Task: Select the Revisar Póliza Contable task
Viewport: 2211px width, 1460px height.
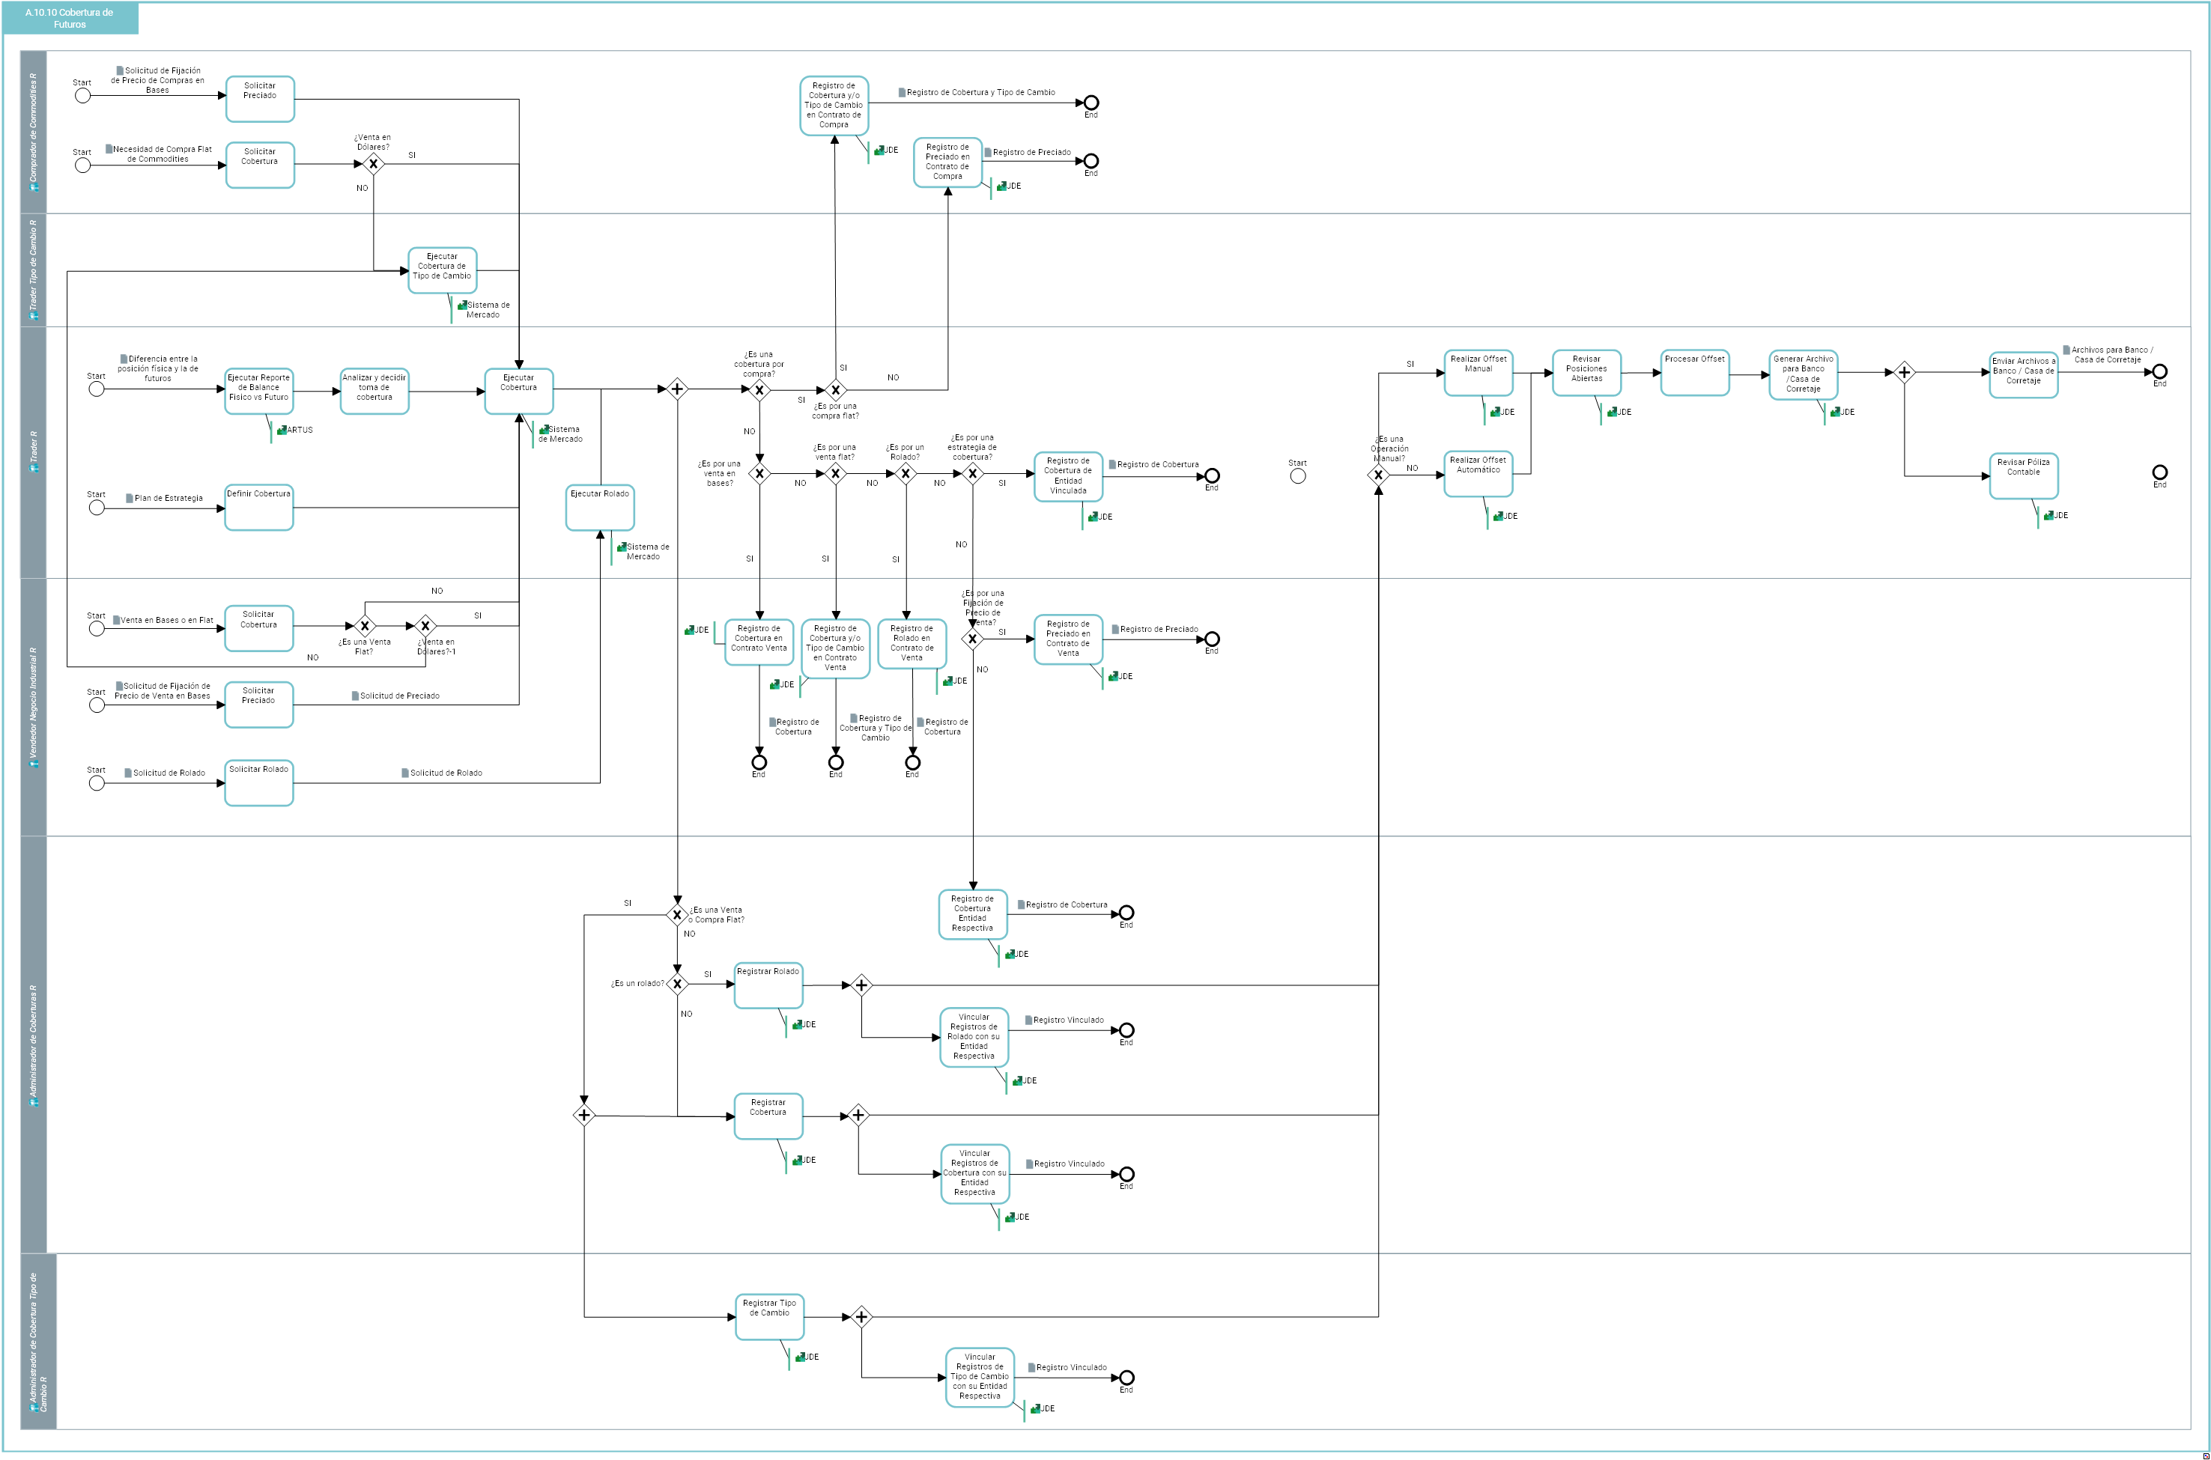Action: pyautogui.click(x=2024, y=475)
